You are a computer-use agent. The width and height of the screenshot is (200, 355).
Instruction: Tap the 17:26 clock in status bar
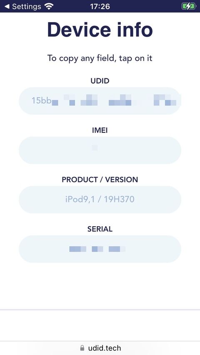[100, 6]
